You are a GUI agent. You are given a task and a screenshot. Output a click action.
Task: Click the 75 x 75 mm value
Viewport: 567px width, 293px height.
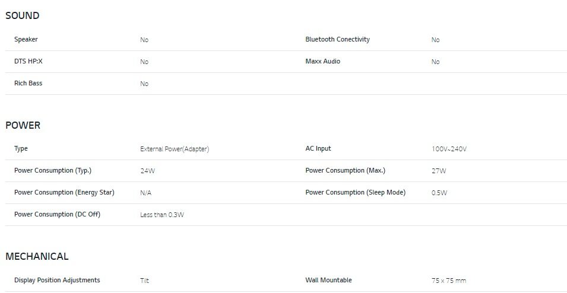(449, 281)
